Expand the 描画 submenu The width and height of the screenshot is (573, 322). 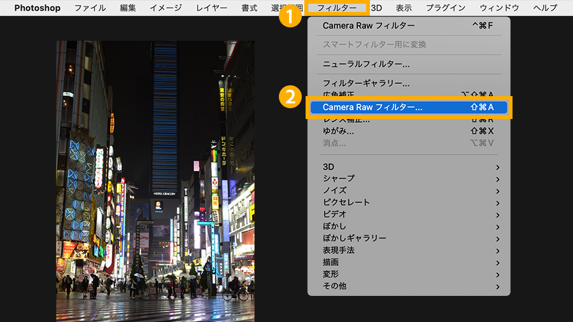(x=409, y=262)
